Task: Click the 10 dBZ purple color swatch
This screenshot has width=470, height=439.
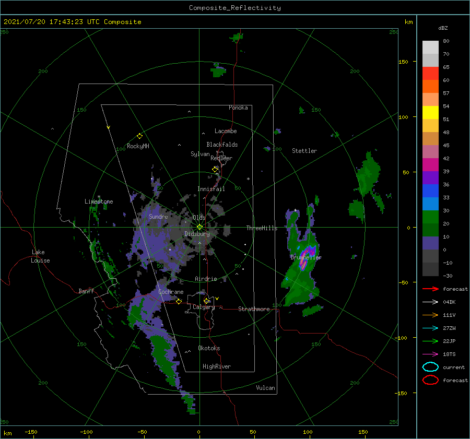Action: (x=430, y=243)
